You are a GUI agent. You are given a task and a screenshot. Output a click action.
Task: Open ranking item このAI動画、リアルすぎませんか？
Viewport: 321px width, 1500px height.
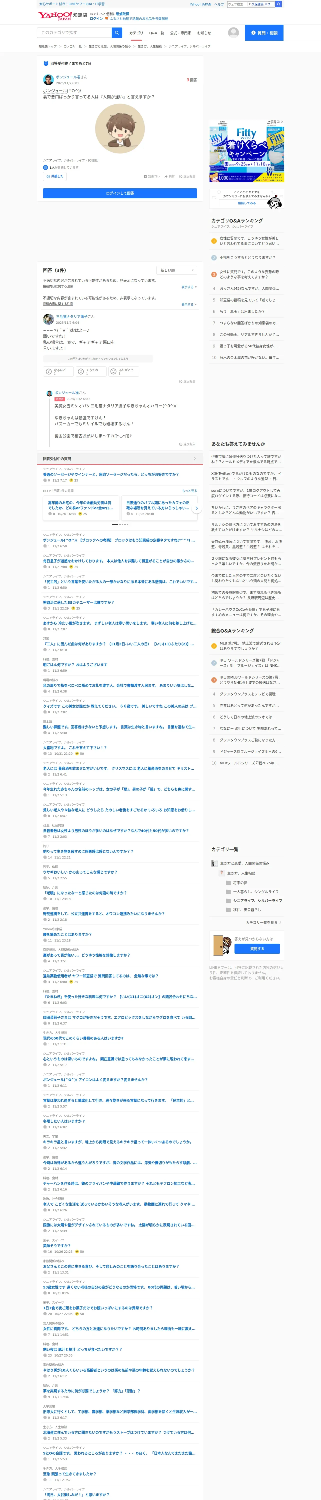point(249,335)
